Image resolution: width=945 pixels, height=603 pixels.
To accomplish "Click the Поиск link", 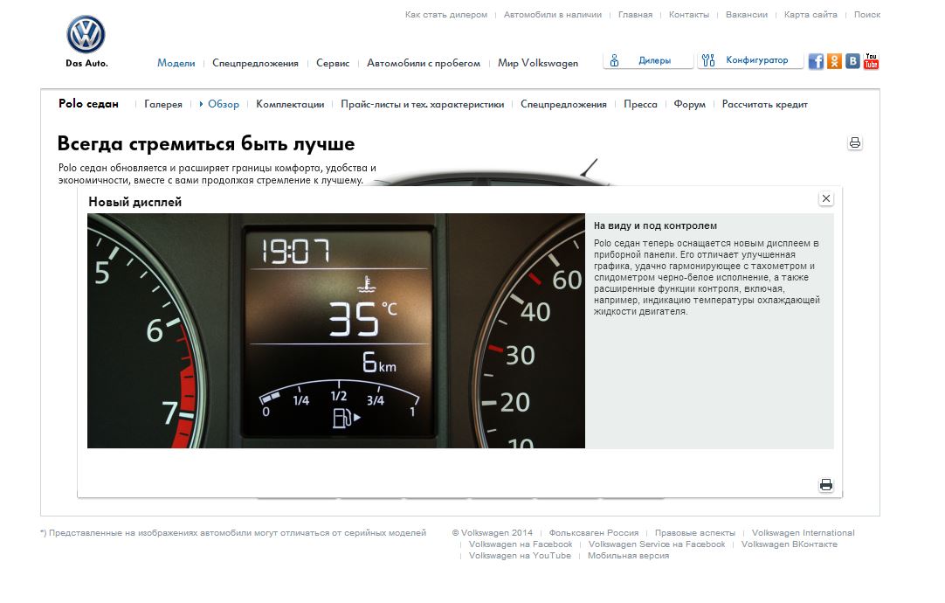I will tap(867, 15).
